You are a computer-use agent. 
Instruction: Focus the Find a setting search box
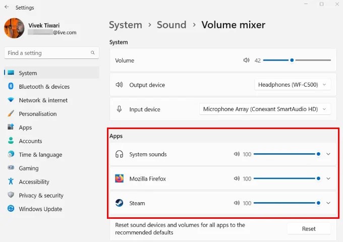point(51,53)
